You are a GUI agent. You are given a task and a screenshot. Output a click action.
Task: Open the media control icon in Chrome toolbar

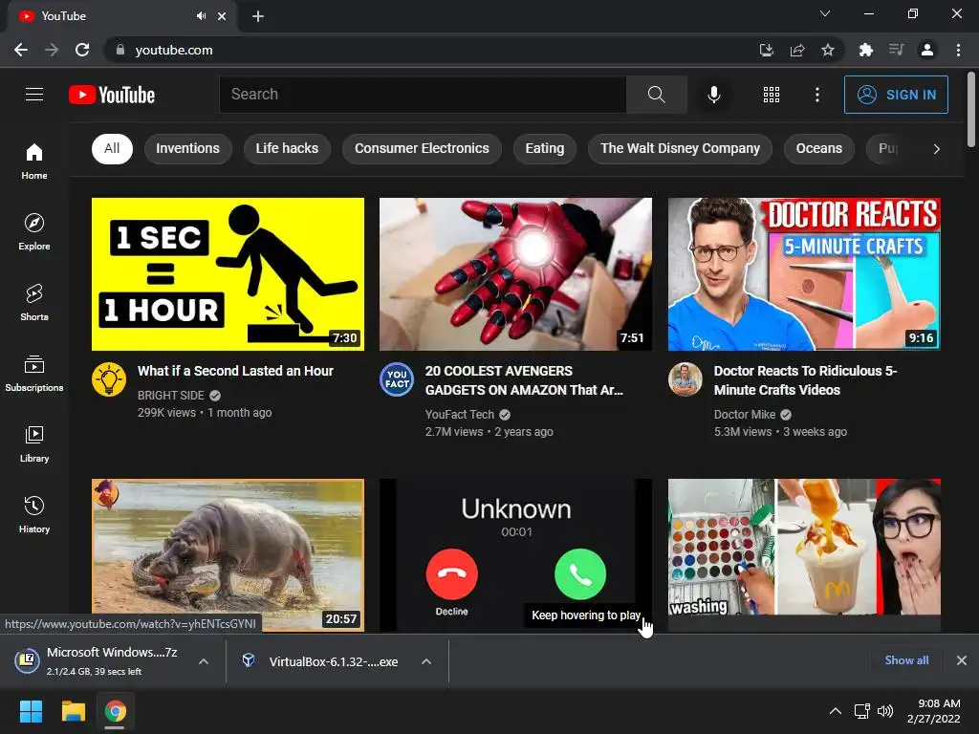tap(896, 50)
